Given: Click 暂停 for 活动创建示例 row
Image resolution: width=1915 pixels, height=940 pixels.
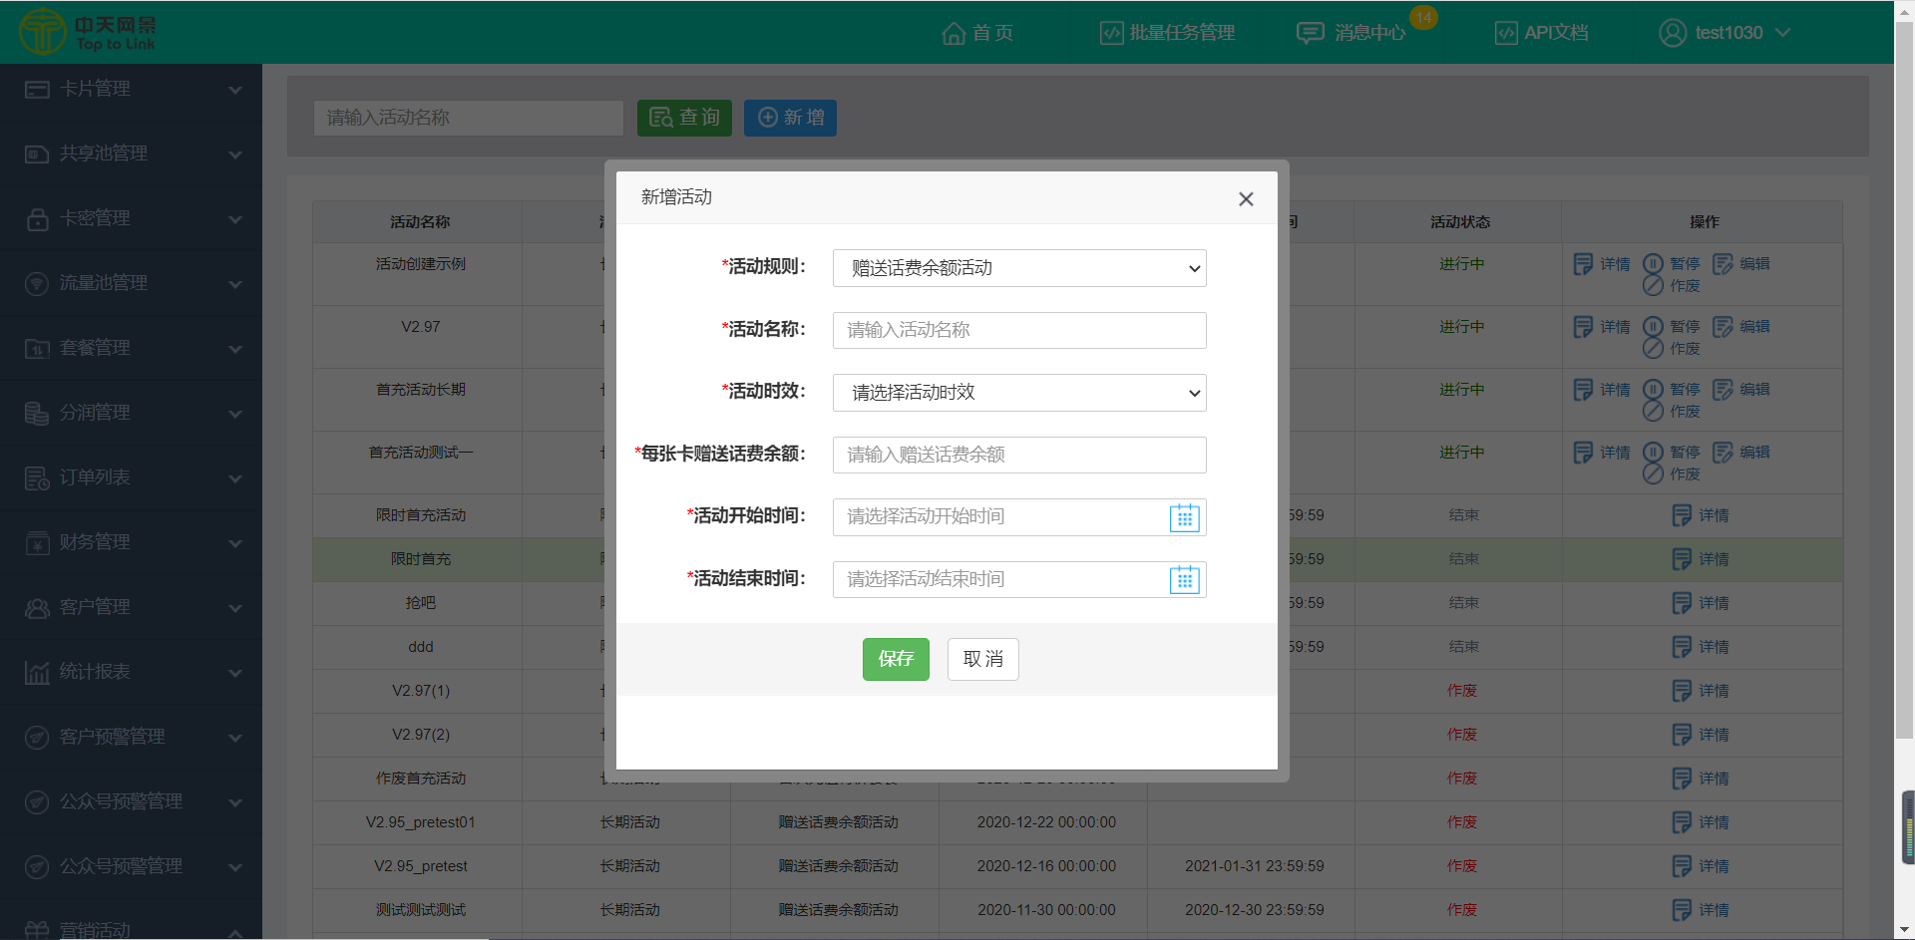Looking at the screenshot, I should point(1672,264).
